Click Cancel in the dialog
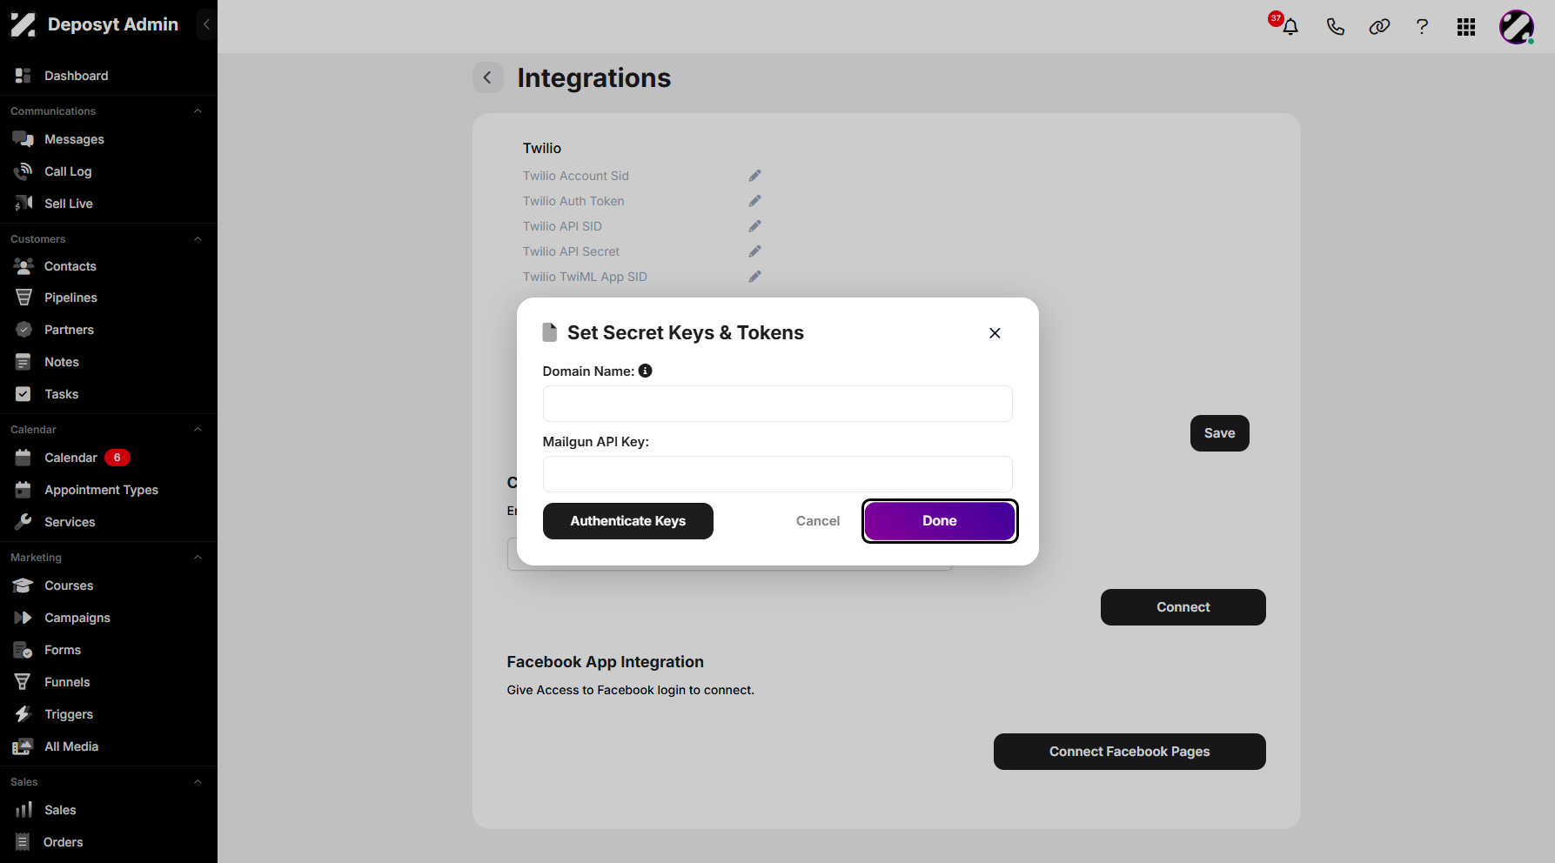This screenshot has width=1555, height=863. coord(818,521)
